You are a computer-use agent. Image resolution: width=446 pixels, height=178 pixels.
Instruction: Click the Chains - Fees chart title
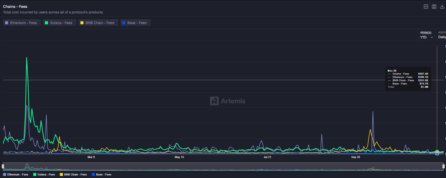click(15, 6)
